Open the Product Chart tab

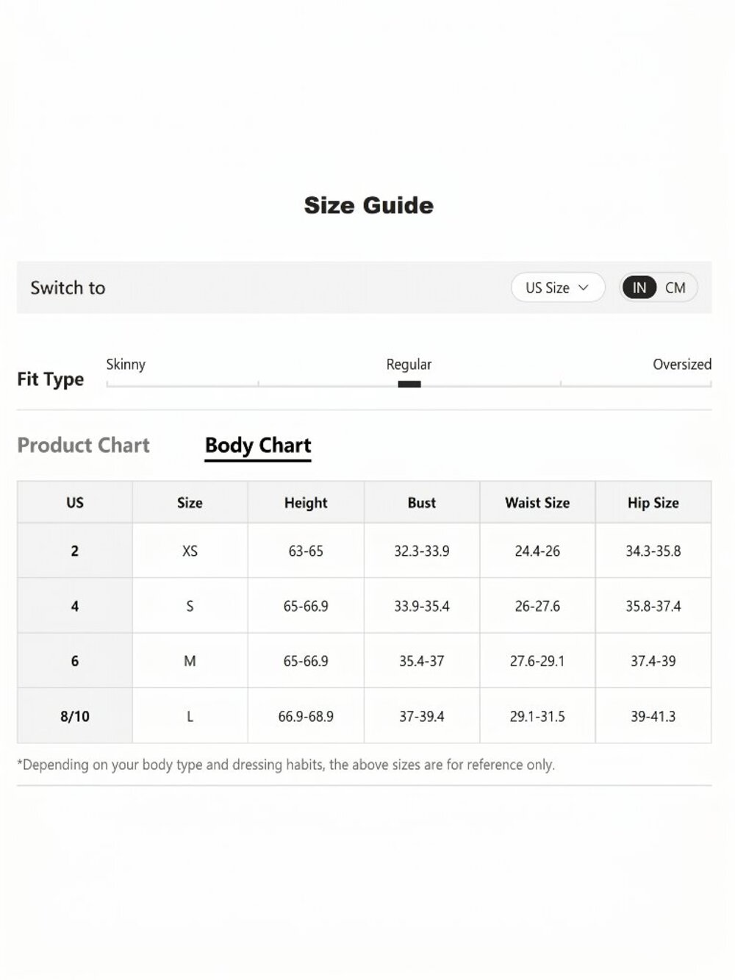[83, 445]
